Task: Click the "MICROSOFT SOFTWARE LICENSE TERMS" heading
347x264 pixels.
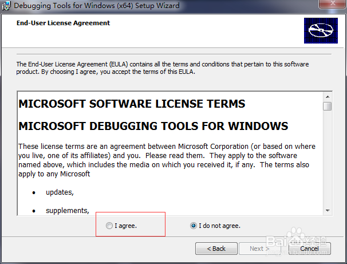Action: pyautogui.click(x=132, y=104)
